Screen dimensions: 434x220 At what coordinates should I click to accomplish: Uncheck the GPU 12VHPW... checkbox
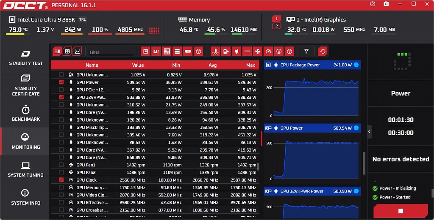(61, 97)
